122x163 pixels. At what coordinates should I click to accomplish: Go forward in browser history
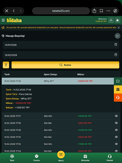pyautogui.click(x=20, y=11)
